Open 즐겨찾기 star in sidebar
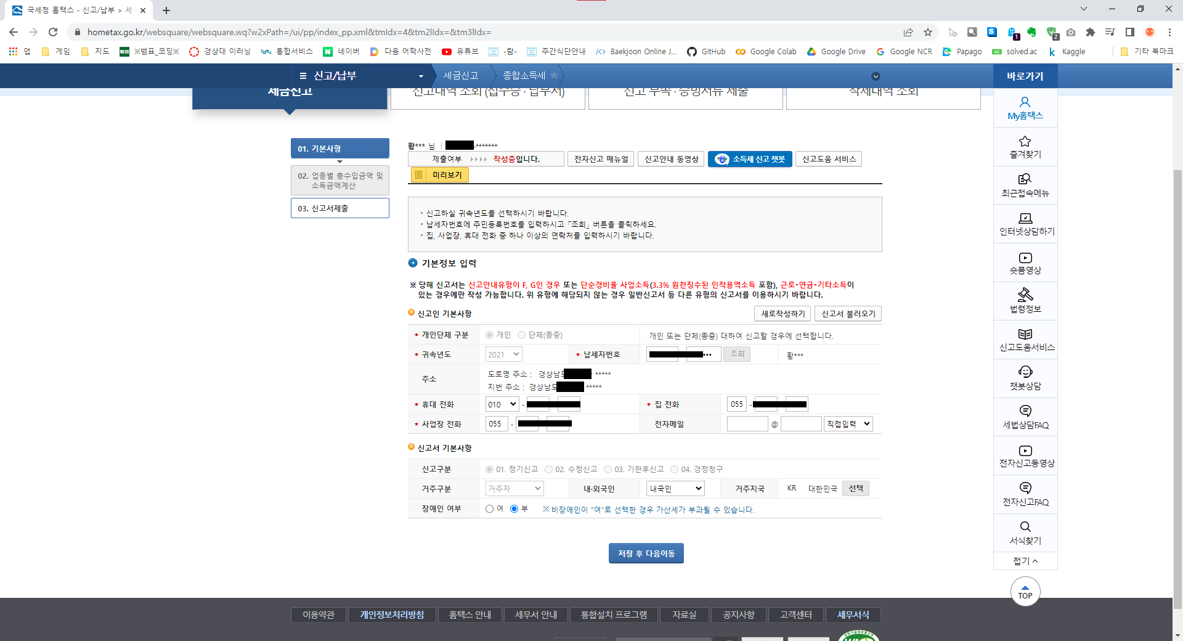1183x641 pixels. pos(1025,147)
